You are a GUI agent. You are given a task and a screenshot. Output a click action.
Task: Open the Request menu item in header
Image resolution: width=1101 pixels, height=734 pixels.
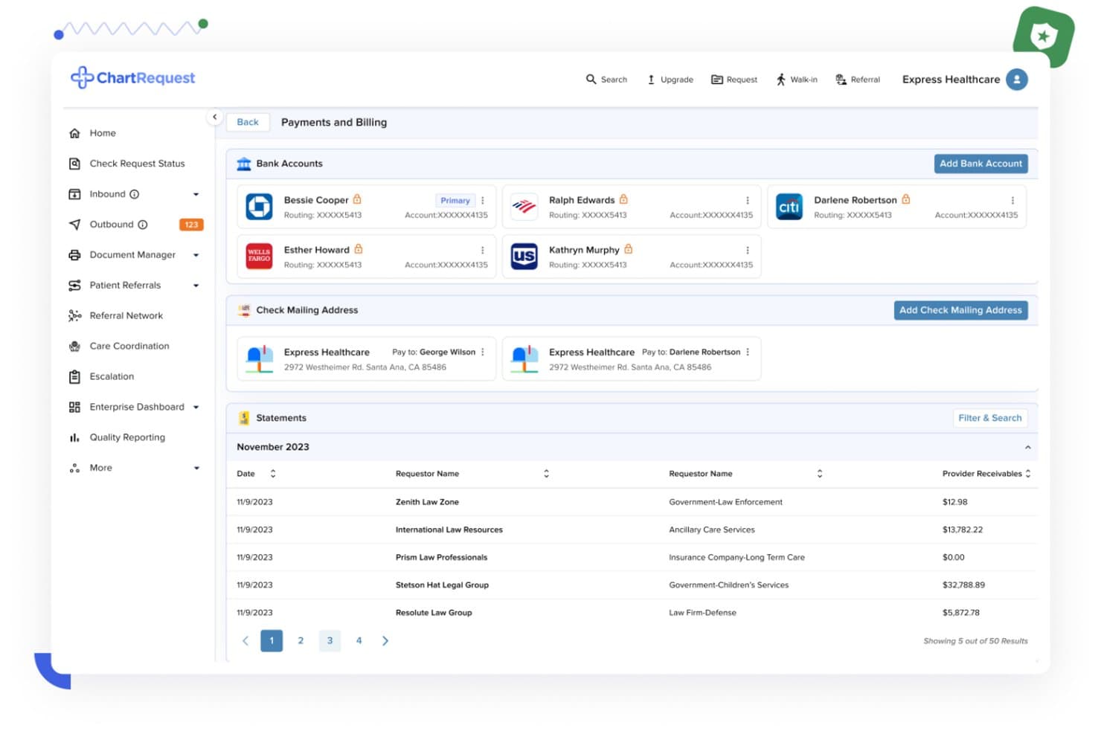tap(734, 80)
